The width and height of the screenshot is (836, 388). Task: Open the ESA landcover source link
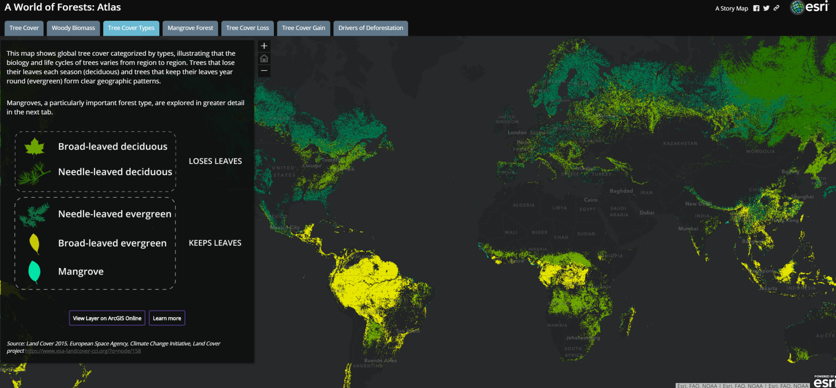[x=83, y=351]
